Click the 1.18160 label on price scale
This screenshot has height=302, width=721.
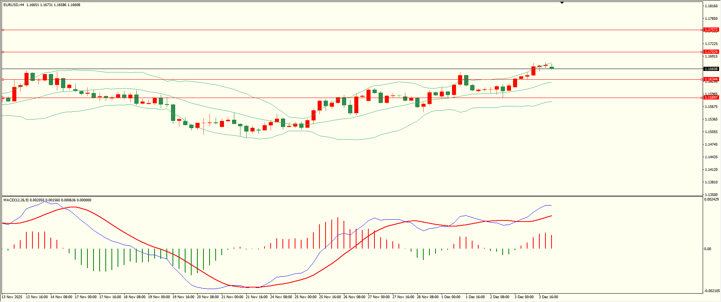(711, 6)
